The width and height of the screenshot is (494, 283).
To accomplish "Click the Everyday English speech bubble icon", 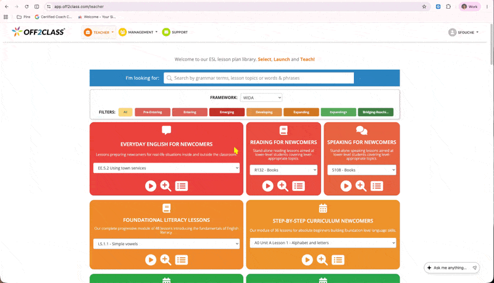I will click(166, 130).
